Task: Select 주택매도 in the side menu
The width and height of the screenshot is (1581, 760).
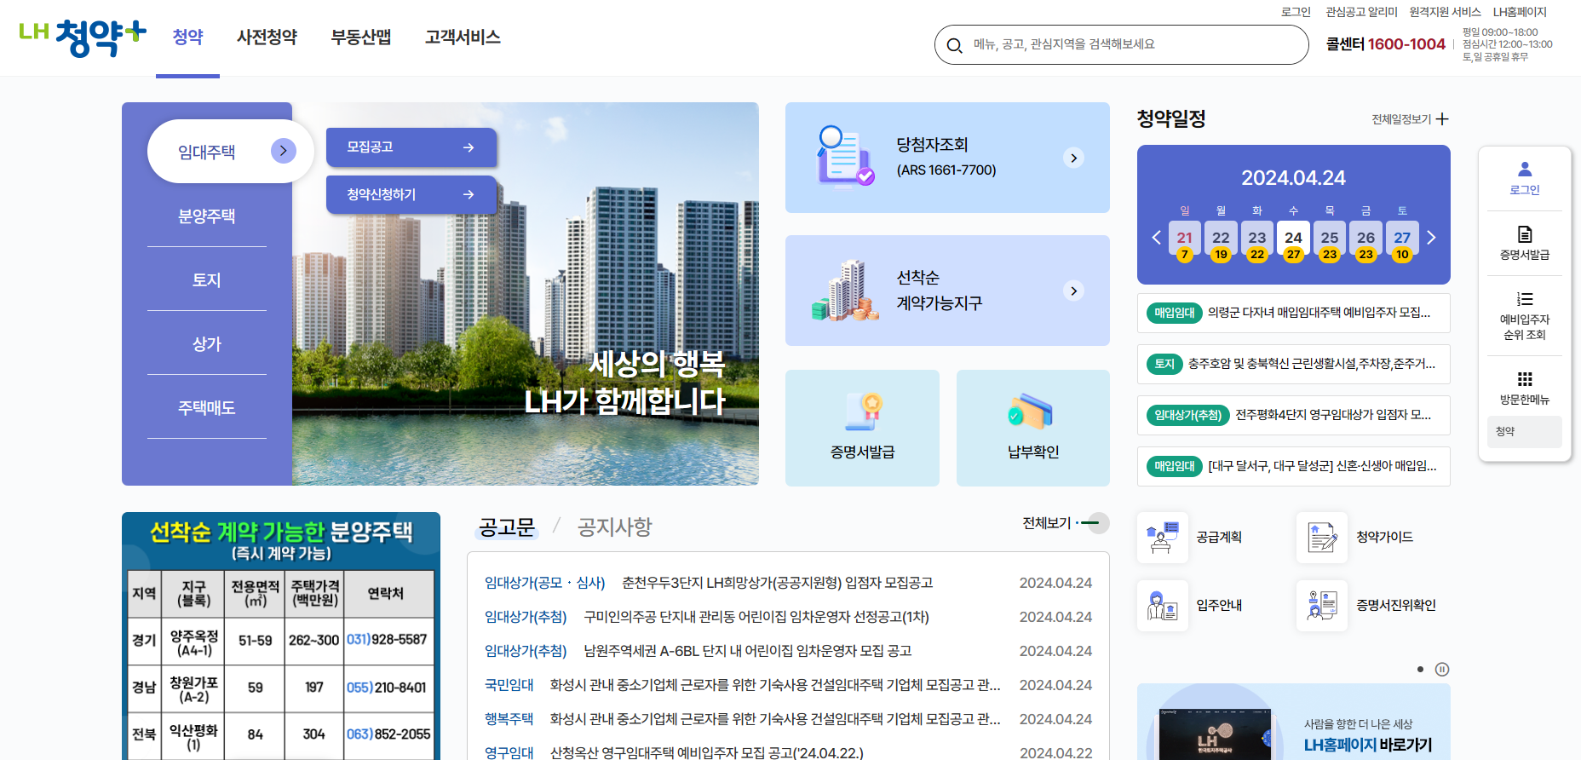Action: (207, 408)
